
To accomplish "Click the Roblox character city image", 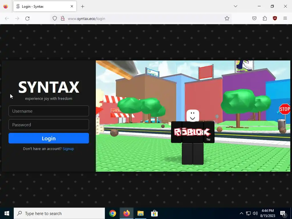I will click(193, 116).
